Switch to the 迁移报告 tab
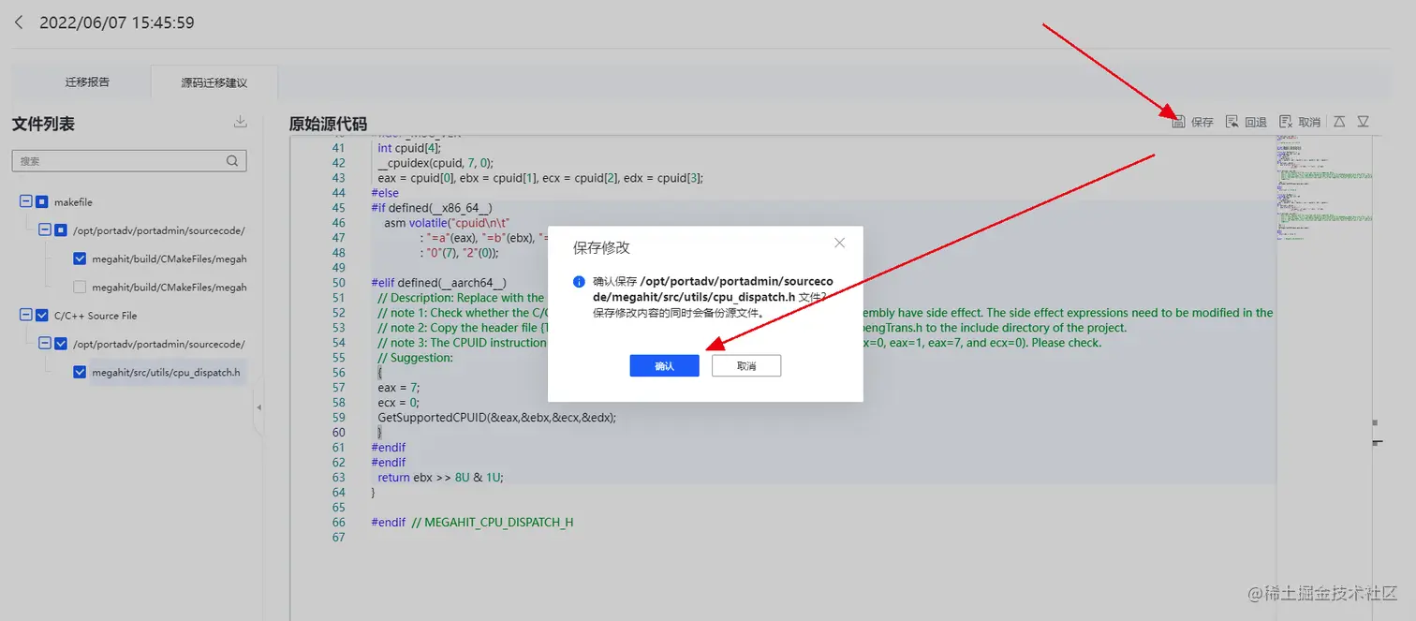The image size is (1416, 621). click(87, 82)
